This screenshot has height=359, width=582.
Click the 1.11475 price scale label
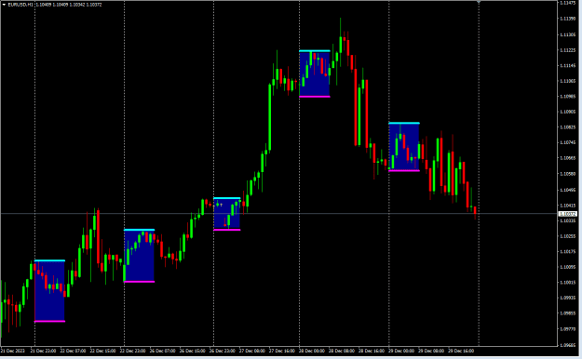[567, 3]
